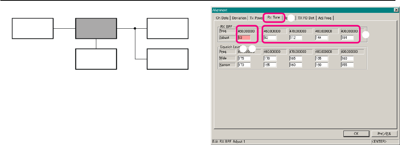Image resolution: width=400 pixels, height=145 pixels.
Task: Click the Freq. label in RX BPF
Action: [227, 31]
